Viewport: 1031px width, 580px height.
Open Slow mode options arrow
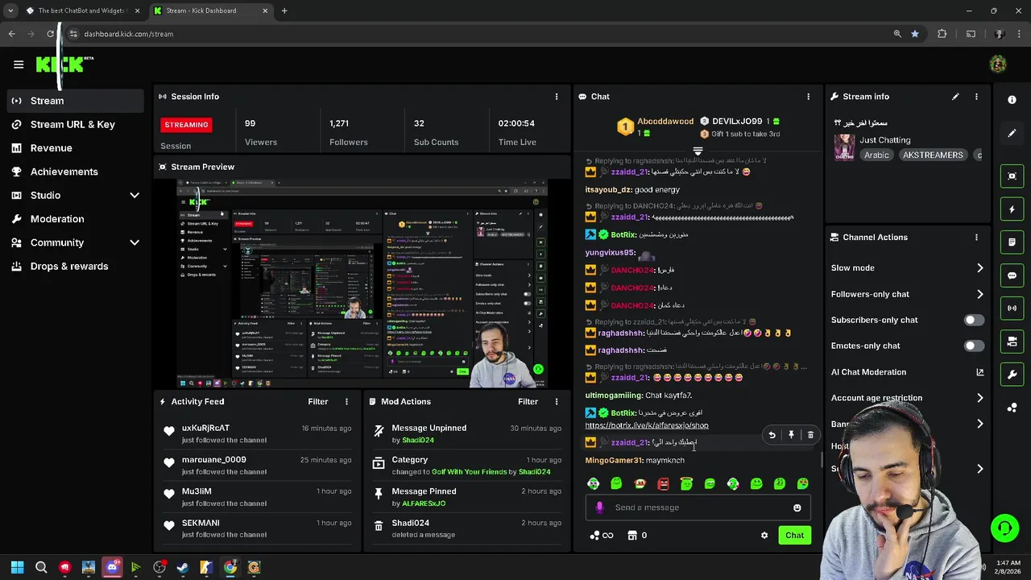coord(979,268)
